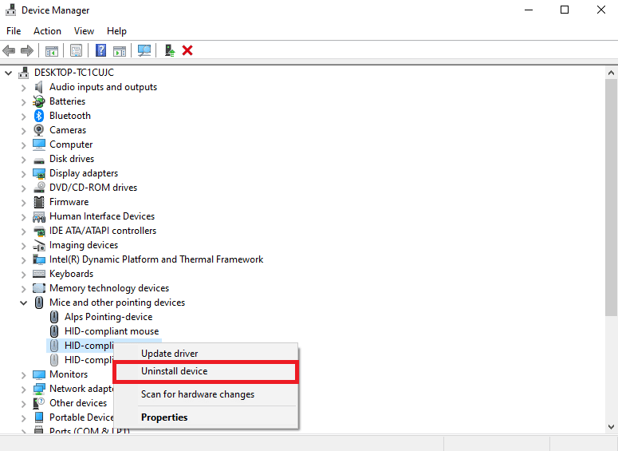This screenshot has height=451, width=618.
Task: Click the blue Help toolbar icon
Action: click(101, 50)
